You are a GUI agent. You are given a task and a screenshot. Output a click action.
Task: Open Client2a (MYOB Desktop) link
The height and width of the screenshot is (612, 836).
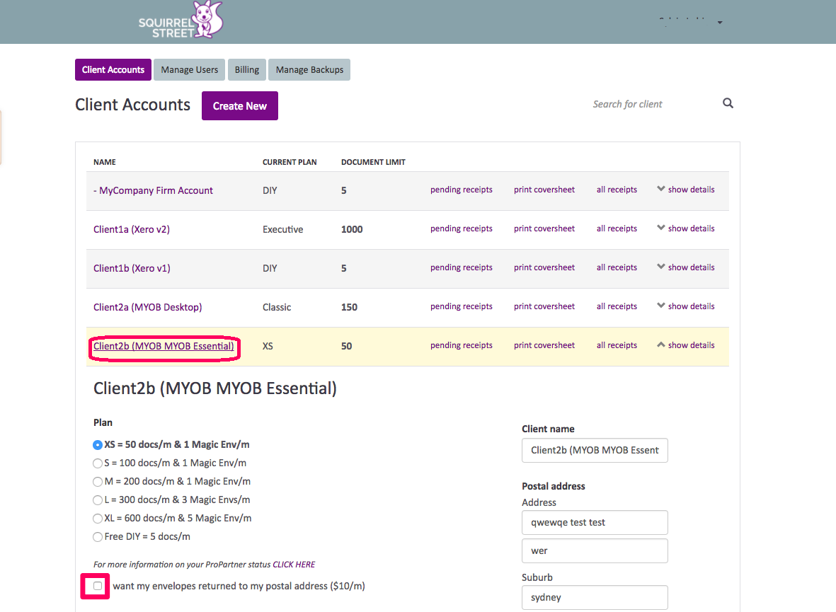[x=148, y=307]
